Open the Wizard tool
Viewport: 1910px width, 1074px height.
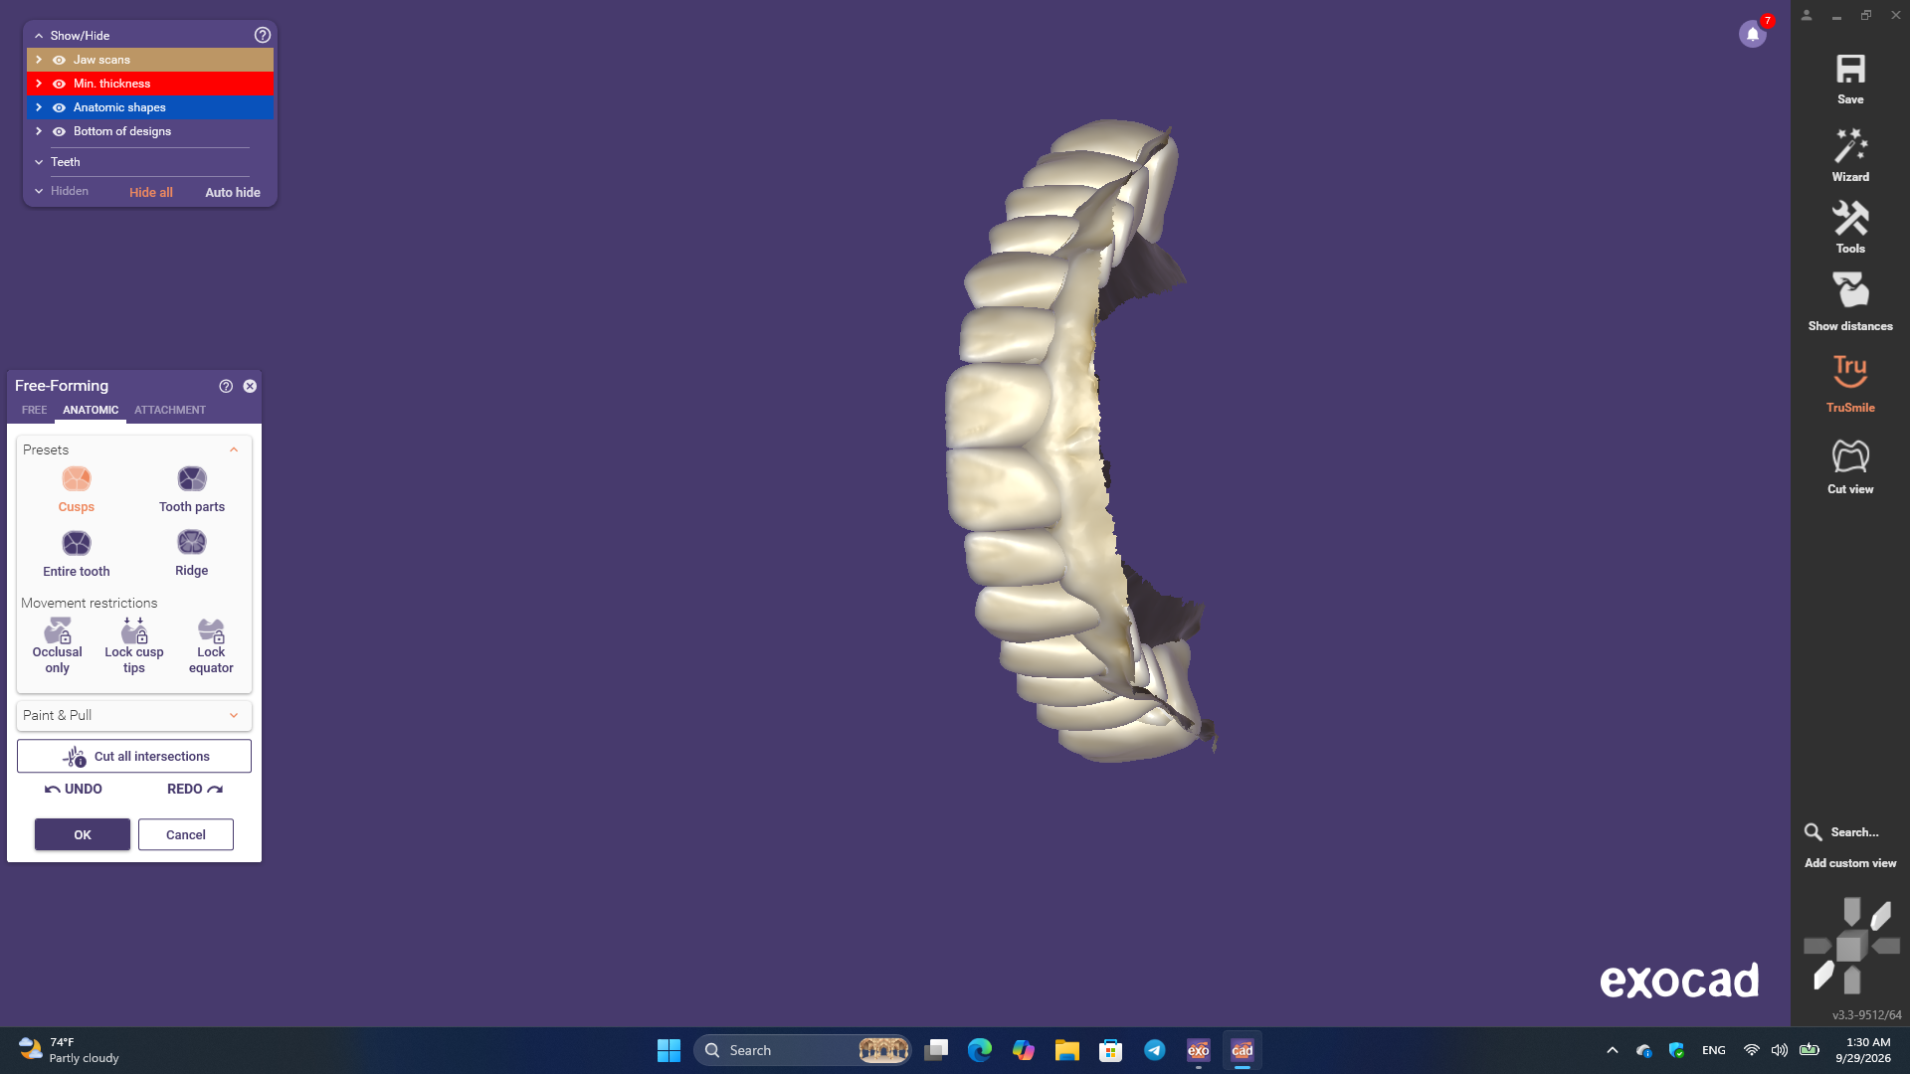coord(1850,146)
